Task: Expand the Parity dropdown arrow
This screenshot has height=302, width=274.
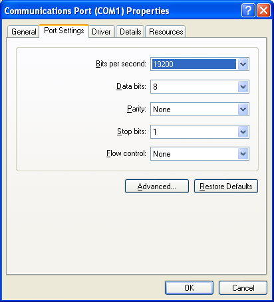Action: click(x=243, y=109)
